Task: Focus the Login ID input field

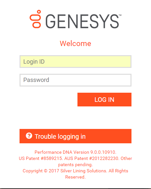Action: click(x=75, y=62)
